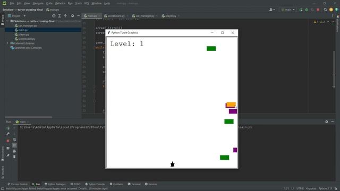Click the Project panel horizontal scrollbar
Image resolution: width=340 pixels, height=191 pixels.
point(28,117)
